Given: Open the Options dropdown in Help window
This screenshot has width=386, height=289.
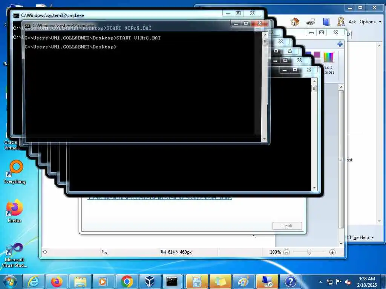Looking at the screenshot, I should click(370, 22).
